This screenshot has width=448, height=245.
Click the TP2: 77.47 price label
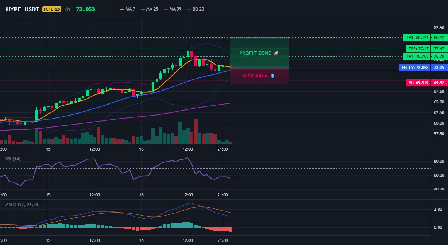tap(418, 49)
